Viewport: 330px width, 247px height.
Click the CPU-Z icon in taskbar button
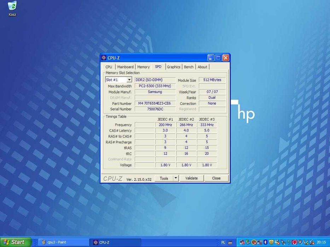tap(95, 242)
